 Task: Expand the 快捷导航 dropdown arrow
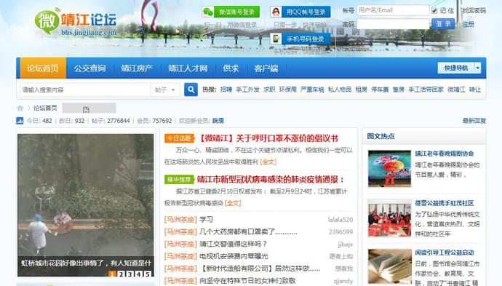click(477, 68)
